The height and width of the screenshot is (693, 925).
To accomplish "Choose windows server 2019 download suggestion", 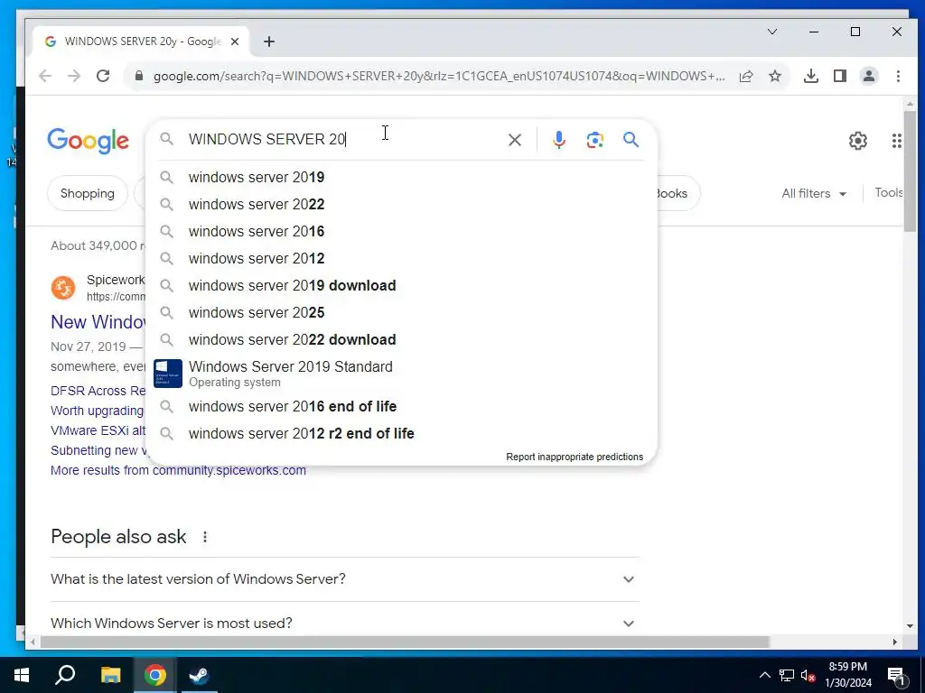I will (401, 286).
